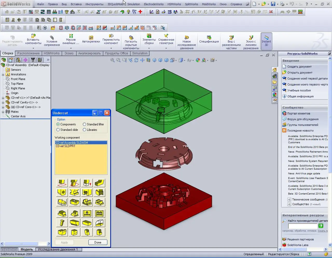Expand the CD-ref<1> component node
332x258 pixels.
3,98
